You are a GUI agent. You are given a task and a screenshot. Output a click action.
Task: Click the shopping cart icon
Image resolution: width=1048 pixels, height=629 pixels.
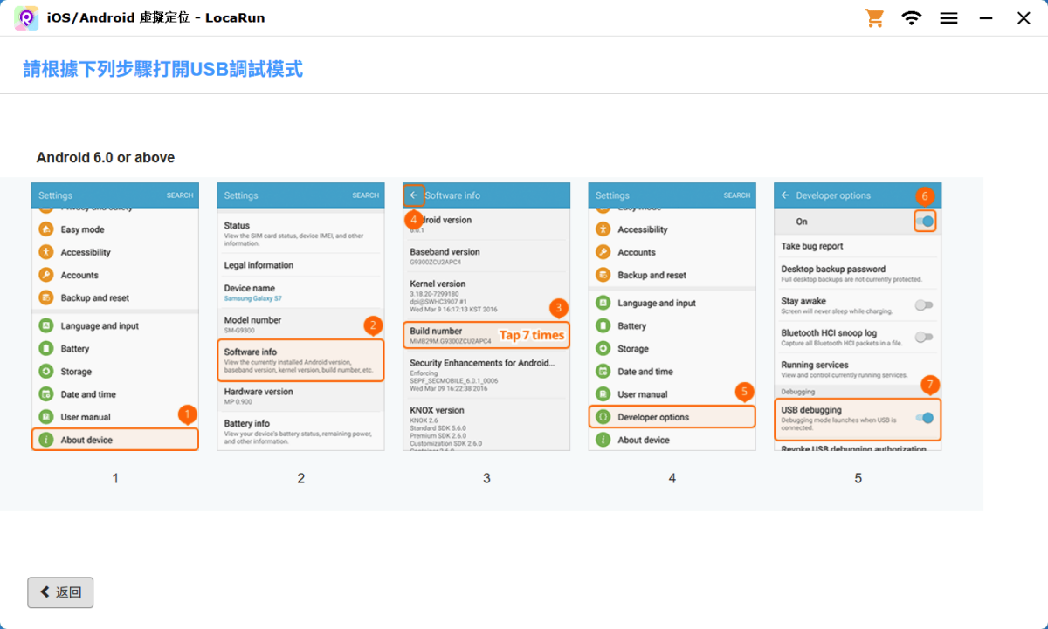pos(874,18)
